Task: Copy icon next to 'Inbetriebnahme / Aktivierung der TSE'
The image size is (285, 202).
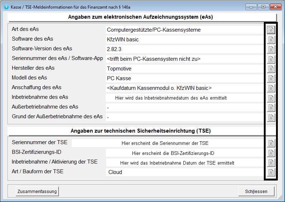Action: [x=271, y=162]
